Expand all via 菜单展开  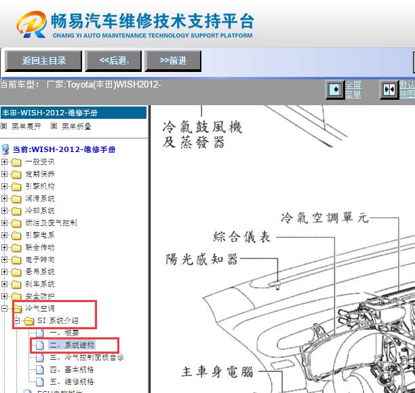click(x=26, y=126)
